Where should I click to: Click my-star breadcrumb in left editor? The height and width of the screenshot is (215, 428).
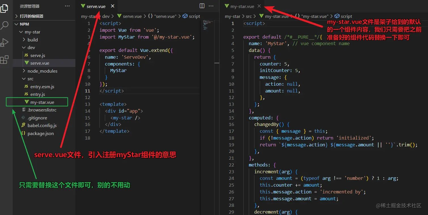(x=89, y=16)
